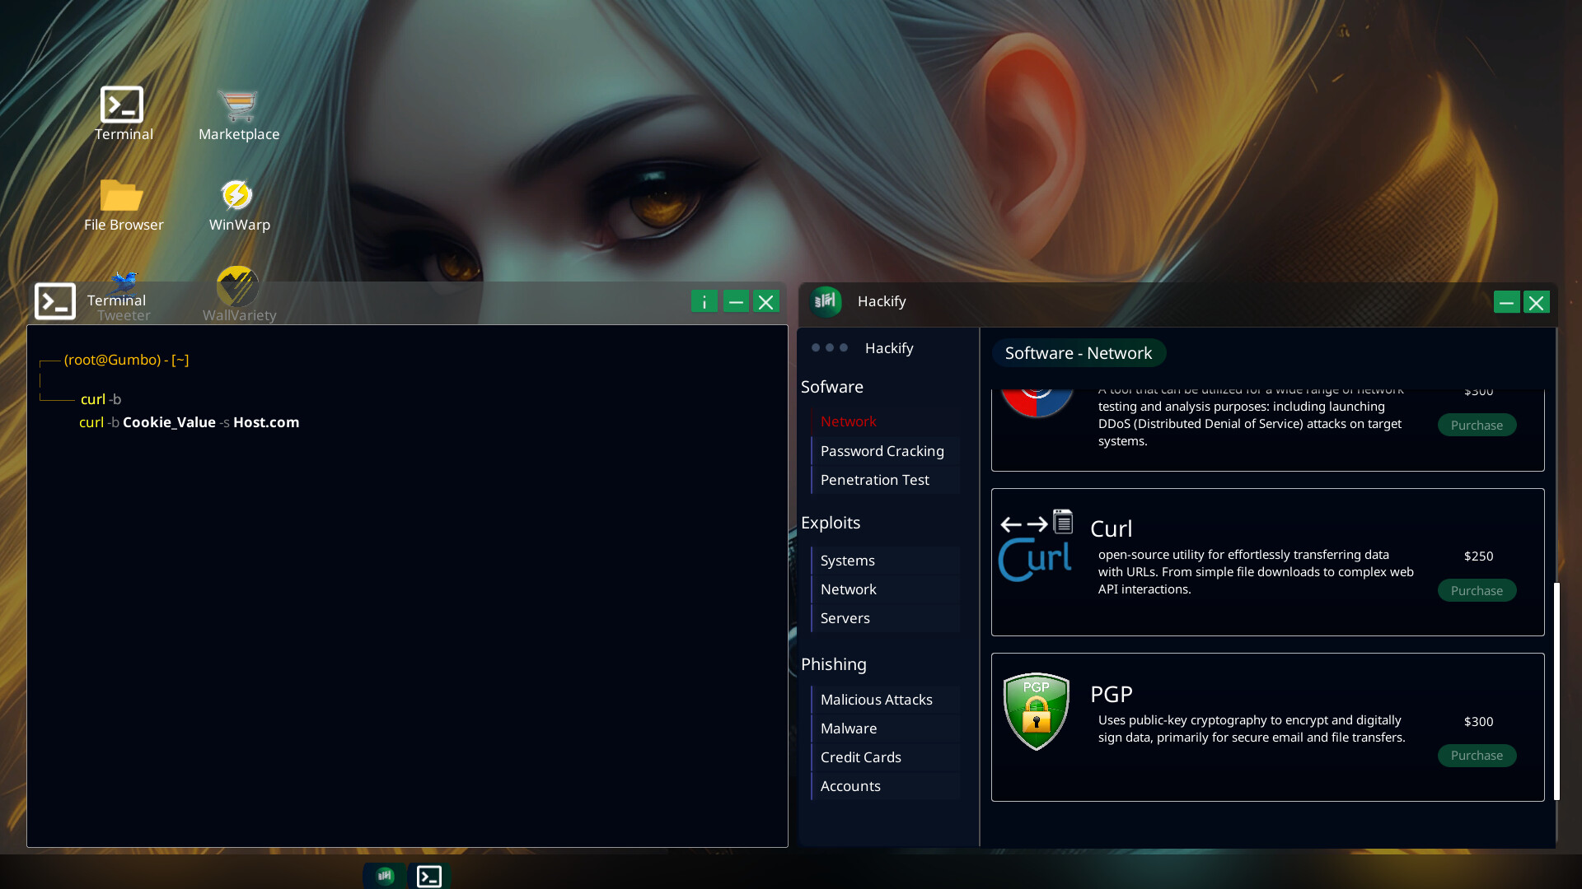Click the Hackify icon in the taskbar
The height and width of the screenshot is (889, 1582).
(383, 875)
